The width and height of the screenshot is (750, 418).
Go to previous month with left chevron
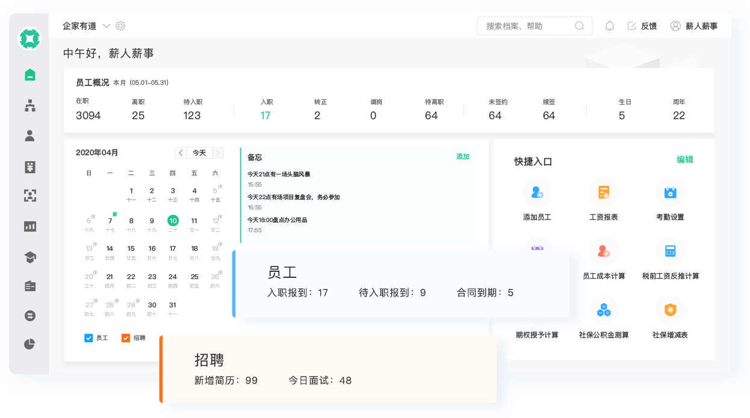(x=180, y=153)
